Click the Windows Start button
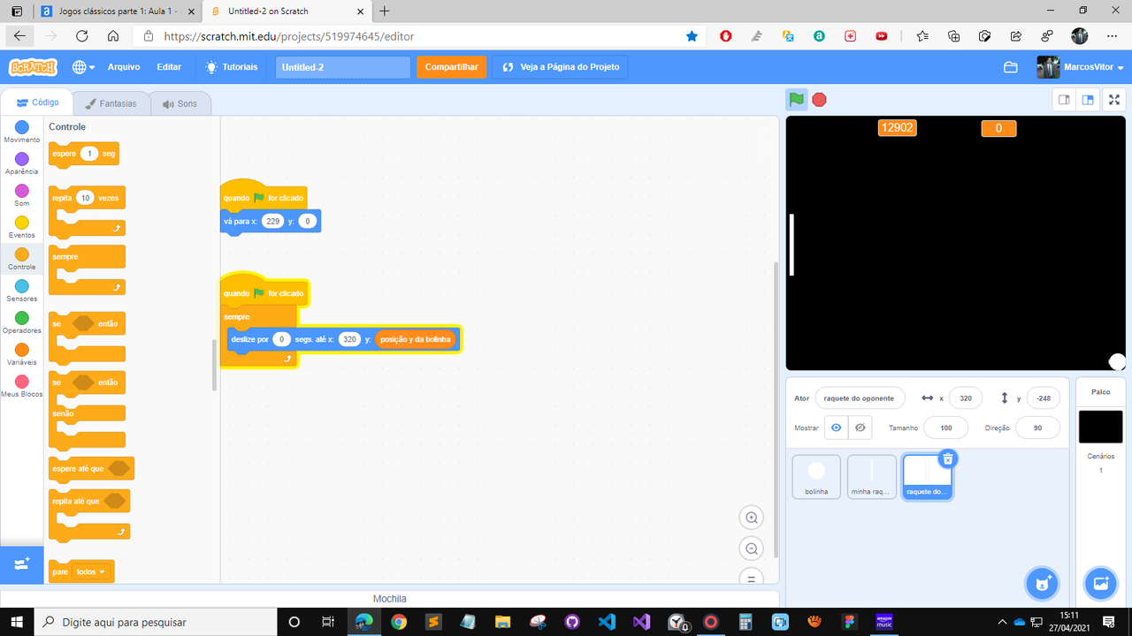1132x636 pixels. tap(16, 622)
